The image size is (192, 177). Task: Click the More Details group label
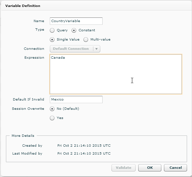tap(23, 136)
